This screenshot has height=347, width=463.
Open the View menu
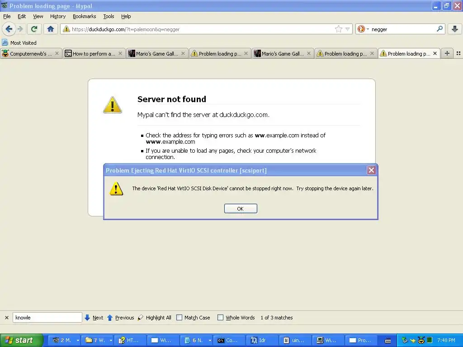pos(38,16)
